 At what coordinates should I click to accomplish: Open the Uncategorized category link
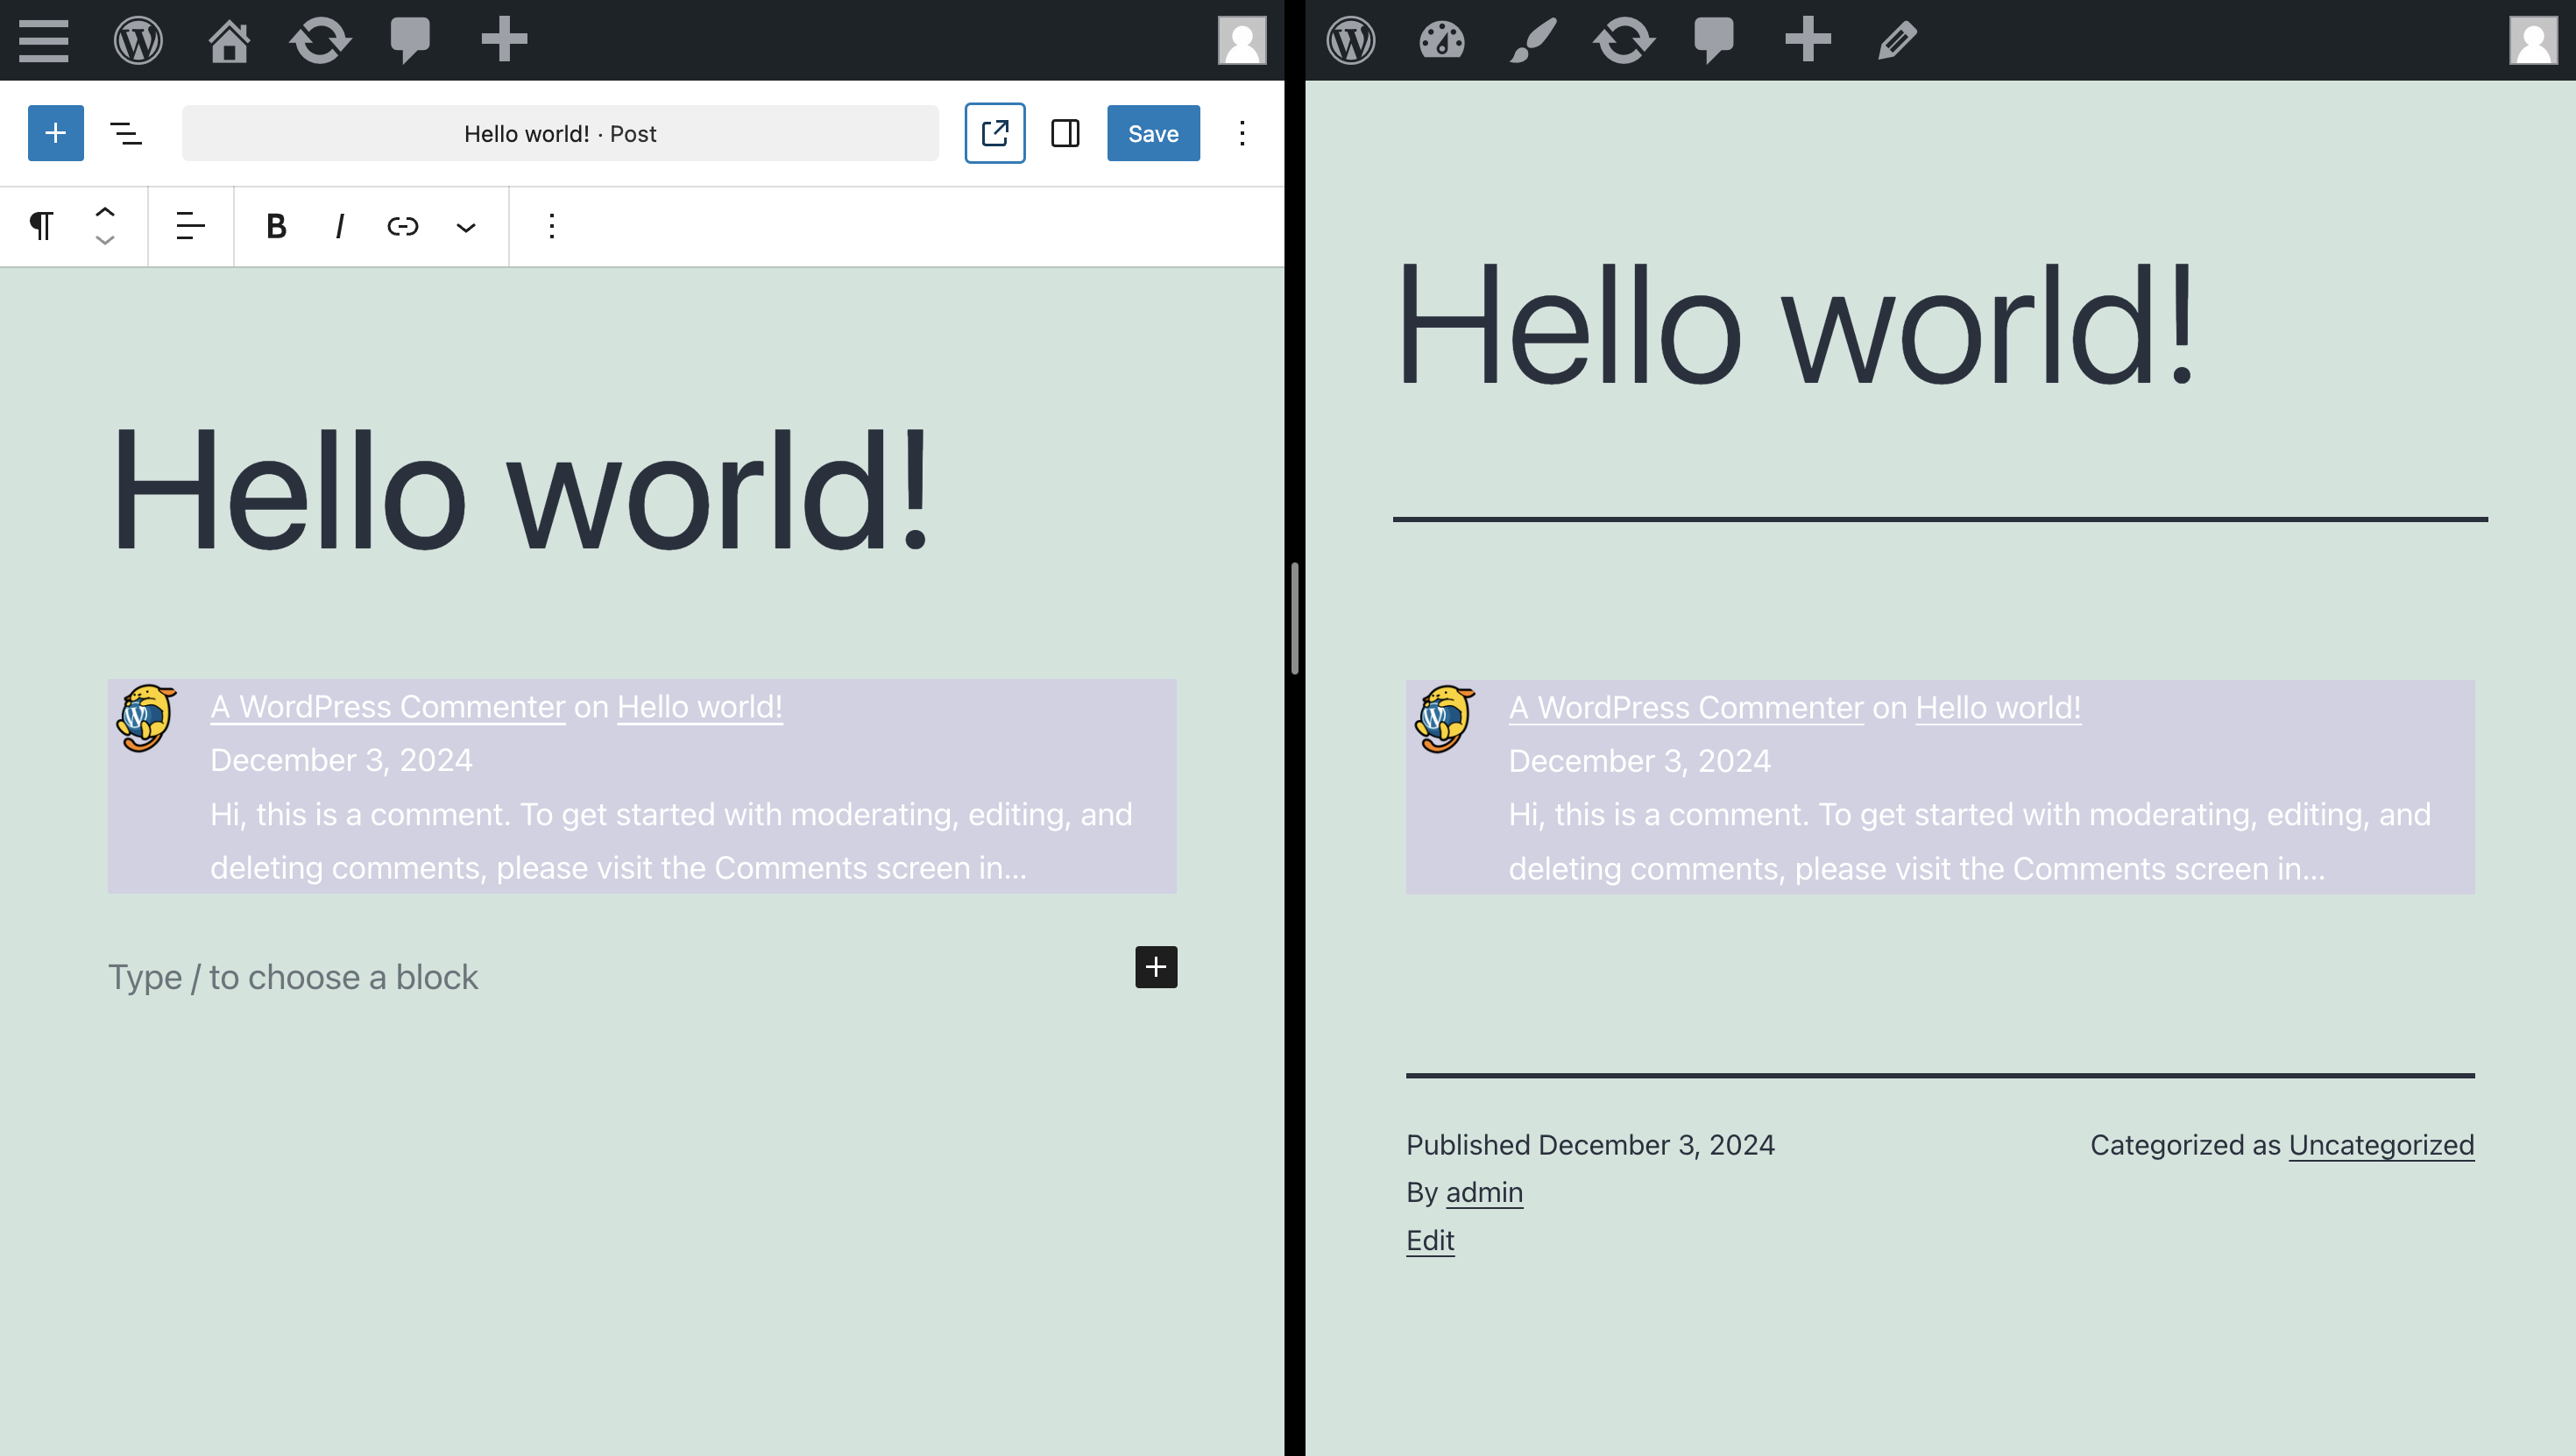pos(2381,1145)
